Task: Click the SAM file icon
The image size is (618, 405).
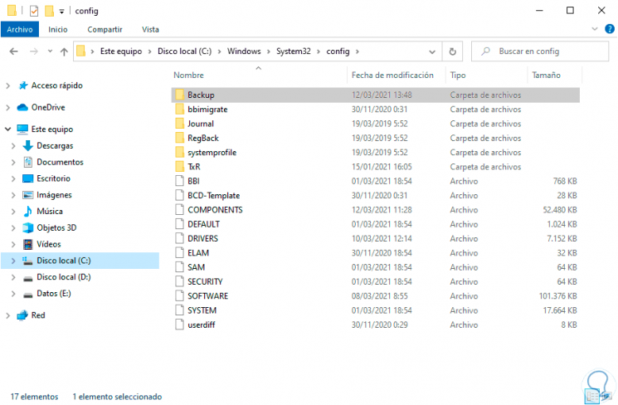Action: [179, 267]
